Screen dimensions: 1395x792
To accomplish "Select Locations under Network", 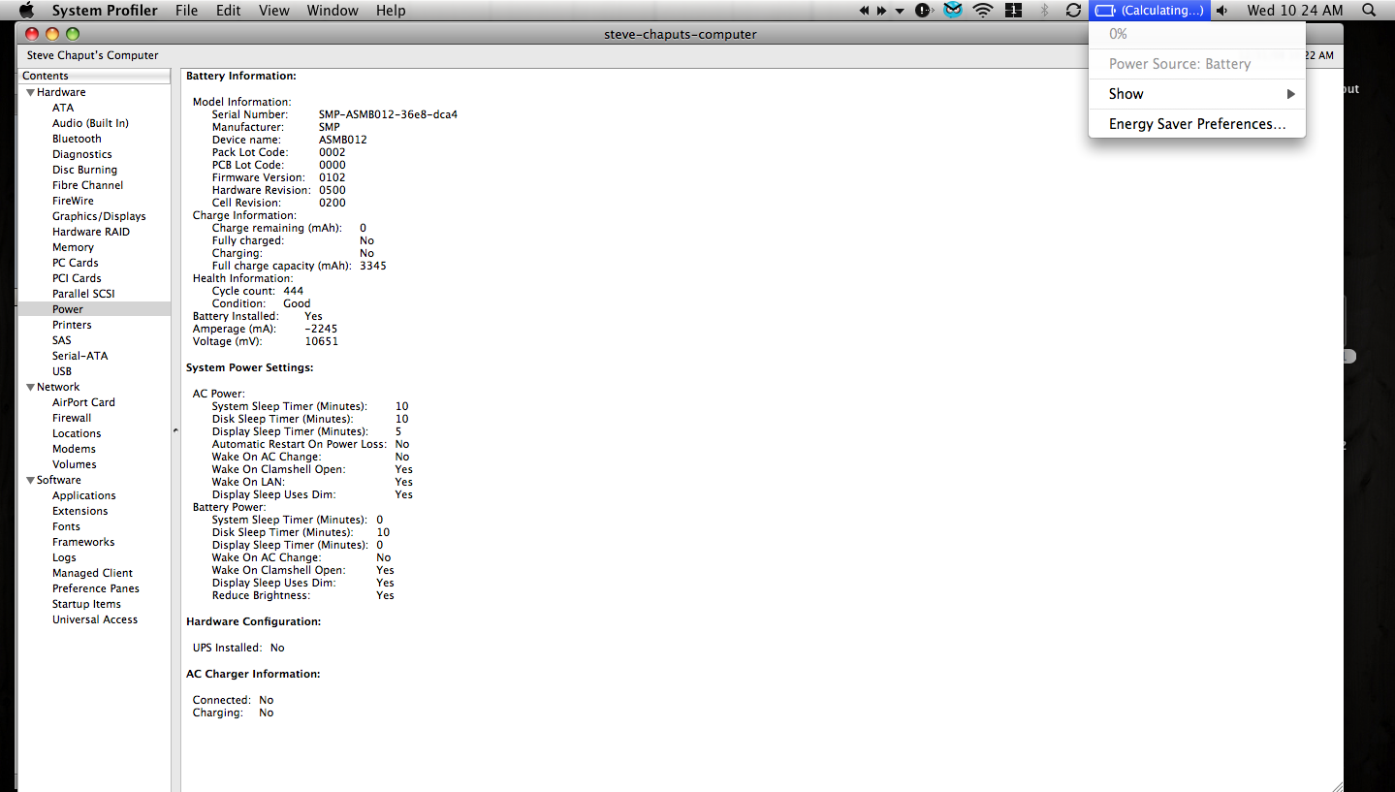I will click(77, 433).
